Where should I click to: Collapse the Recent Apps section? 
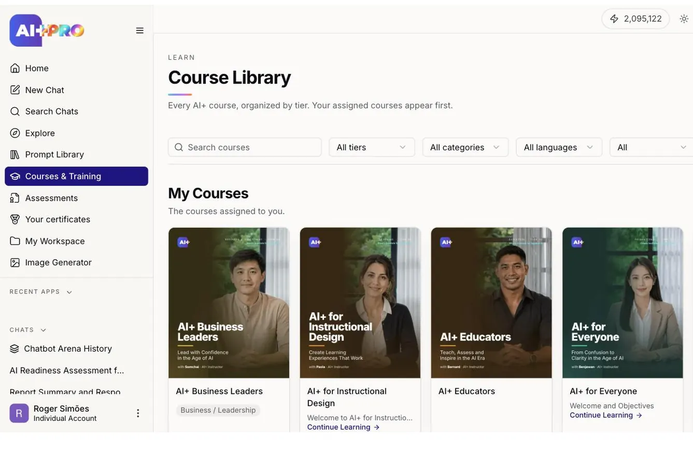pos(41,292)
